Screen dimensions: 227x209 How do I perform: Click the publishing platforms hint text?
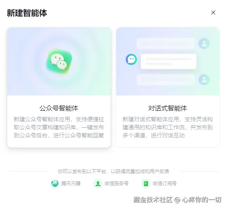(x=113, y=172)
